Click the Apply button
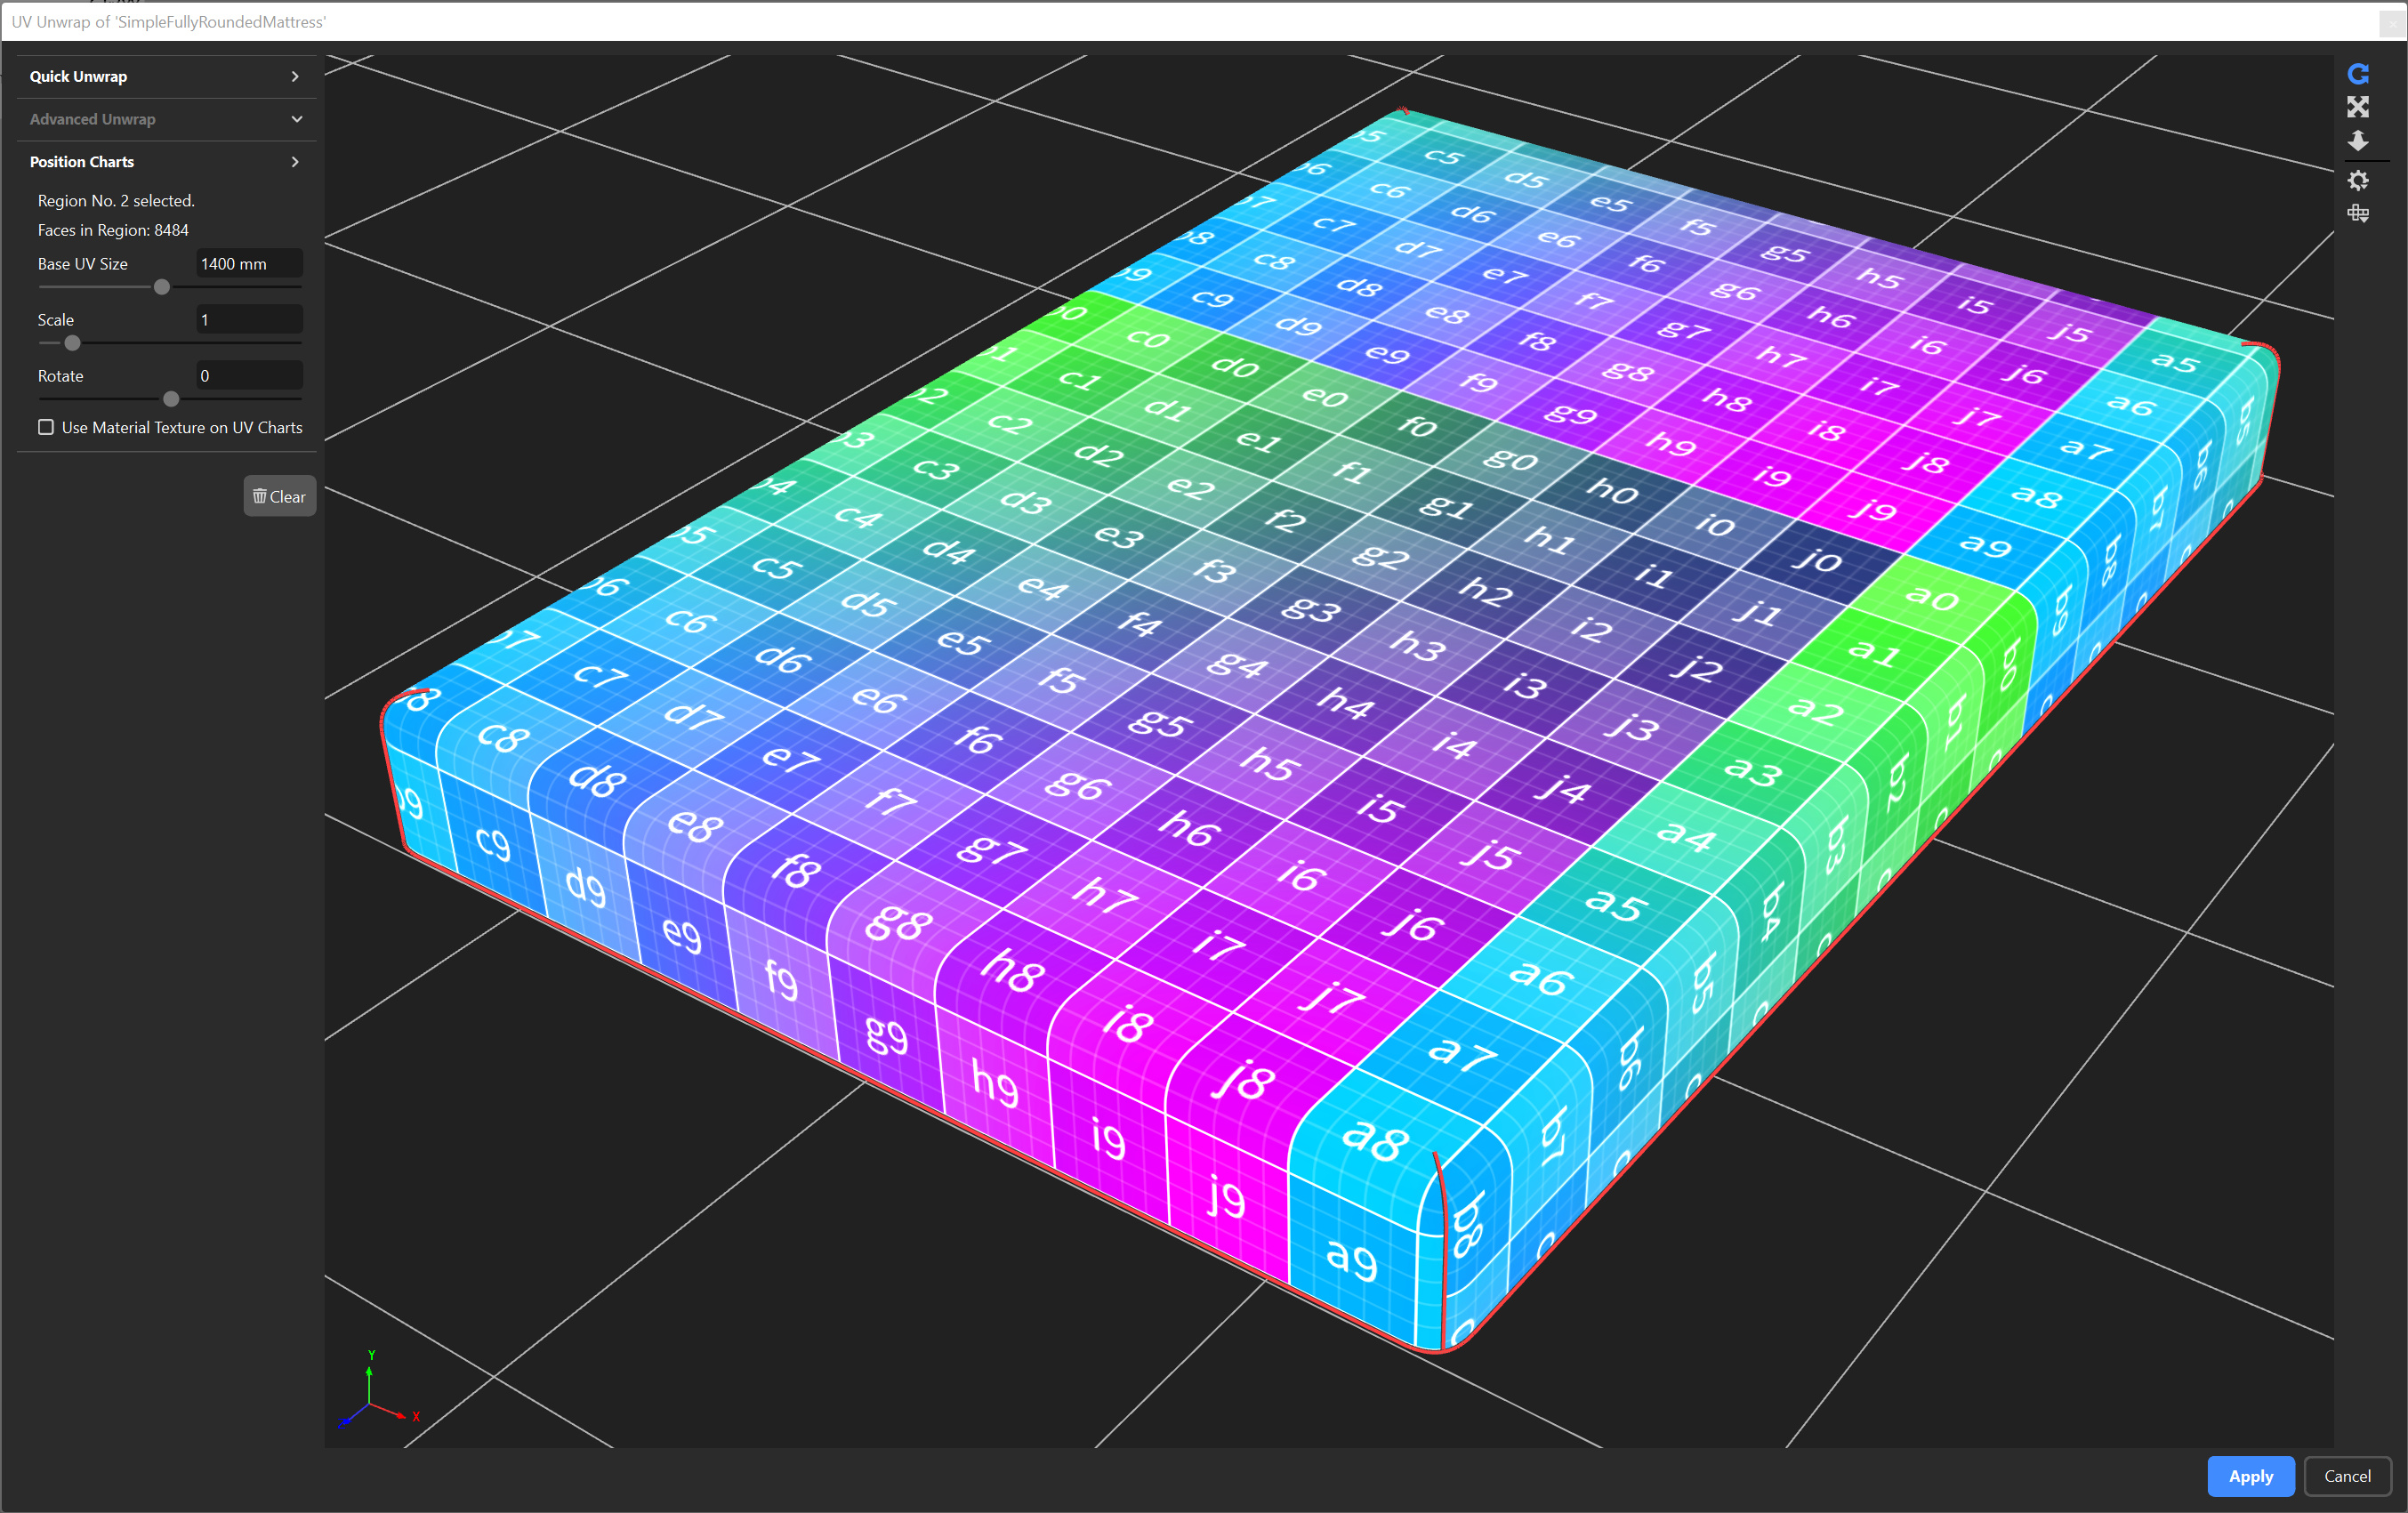Image resolution: width=2408 pixels, height=1513 pixels. tap(2250, 1476)
